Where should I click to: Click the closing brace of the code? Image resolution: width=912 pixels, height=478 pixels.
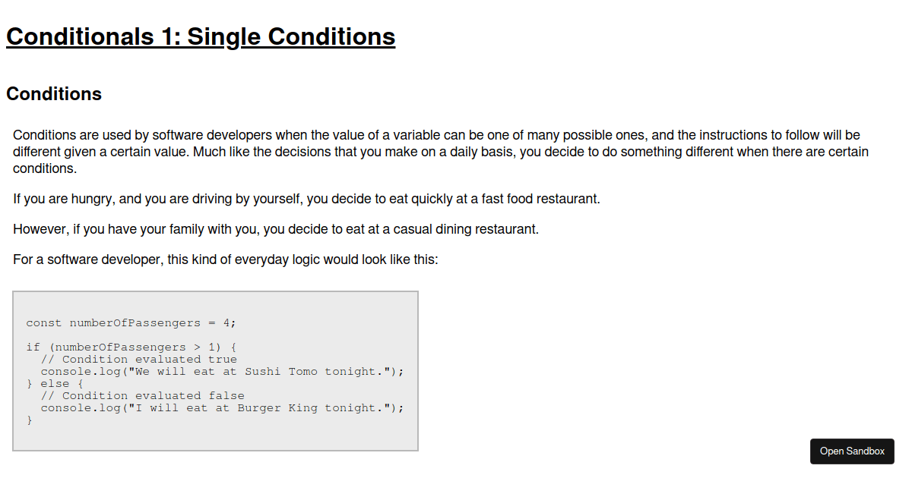point(29,420)
